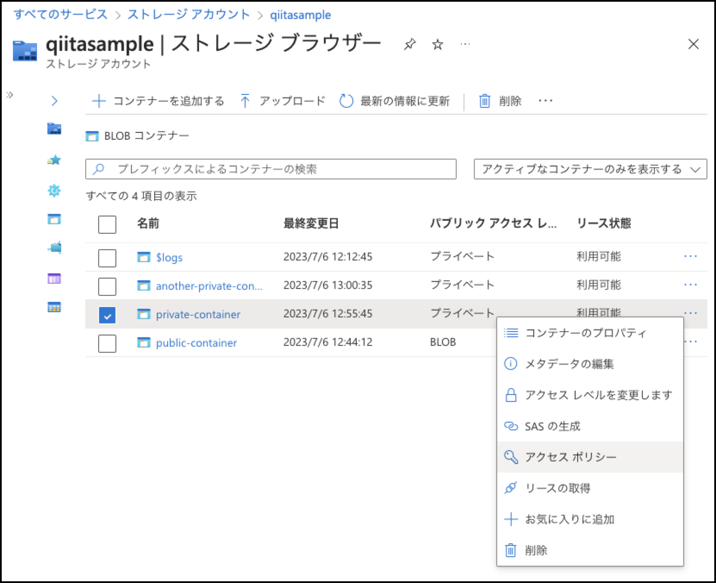Open the アクティブなコンテナーのみを表示する dropdown
This screenshot has width=716, height=583.
tap(590, 169)
